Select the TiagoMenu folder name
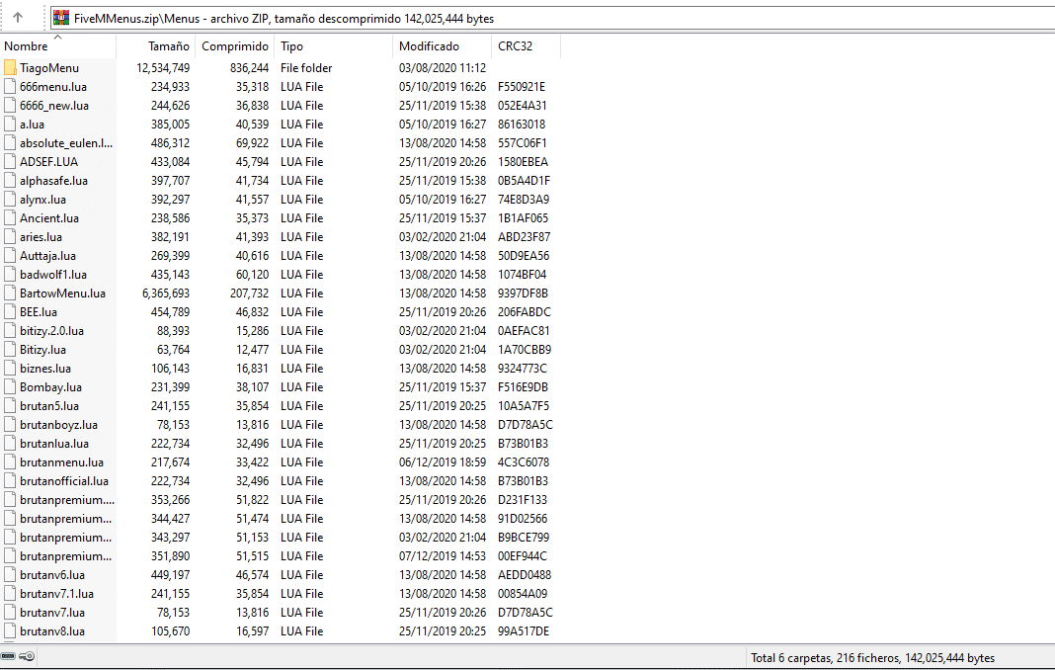 pos(49,68)
